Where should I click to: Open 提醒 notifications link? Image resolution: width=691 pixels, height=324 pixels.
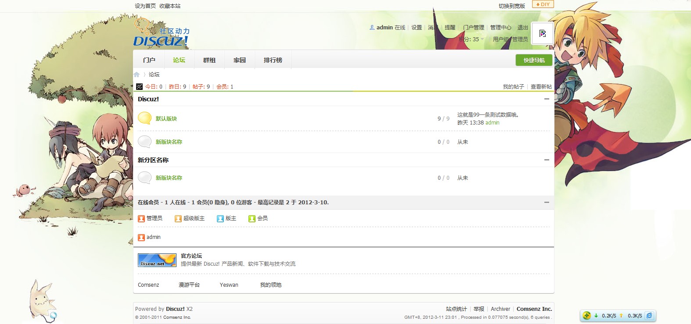(450, 27)
